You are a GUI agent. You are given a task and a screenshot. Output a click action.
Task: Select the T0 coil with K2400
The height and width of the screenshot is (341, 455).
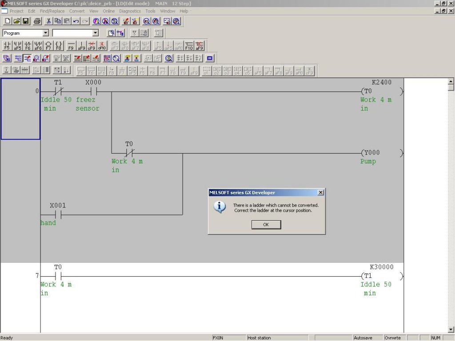pos(382,91)
